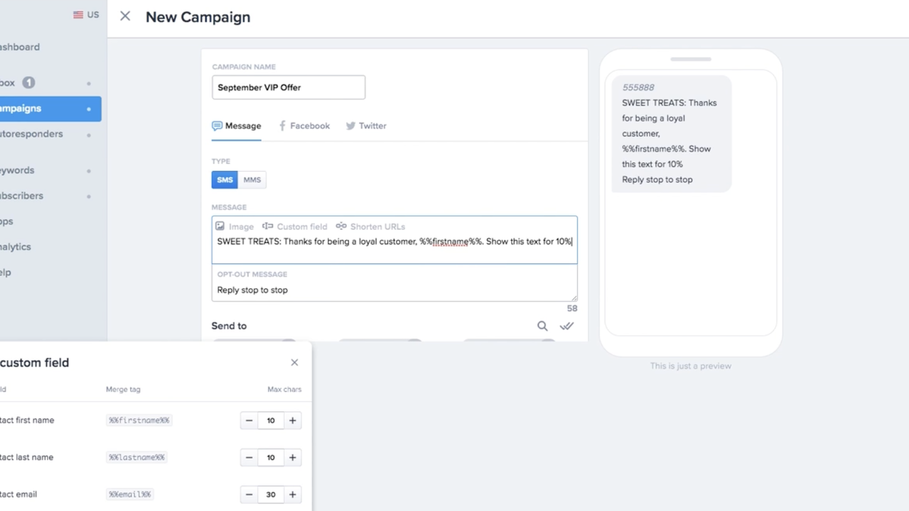The width and height of the screenshot is (909, 511).
Task: Decrease max chars for last name
Action: pos(249,458)
